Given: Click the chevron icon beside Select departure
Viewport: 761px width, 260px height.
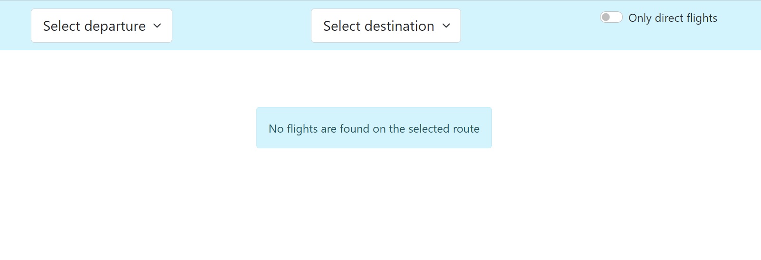Looking at the screenshot, I should point(158,26).
